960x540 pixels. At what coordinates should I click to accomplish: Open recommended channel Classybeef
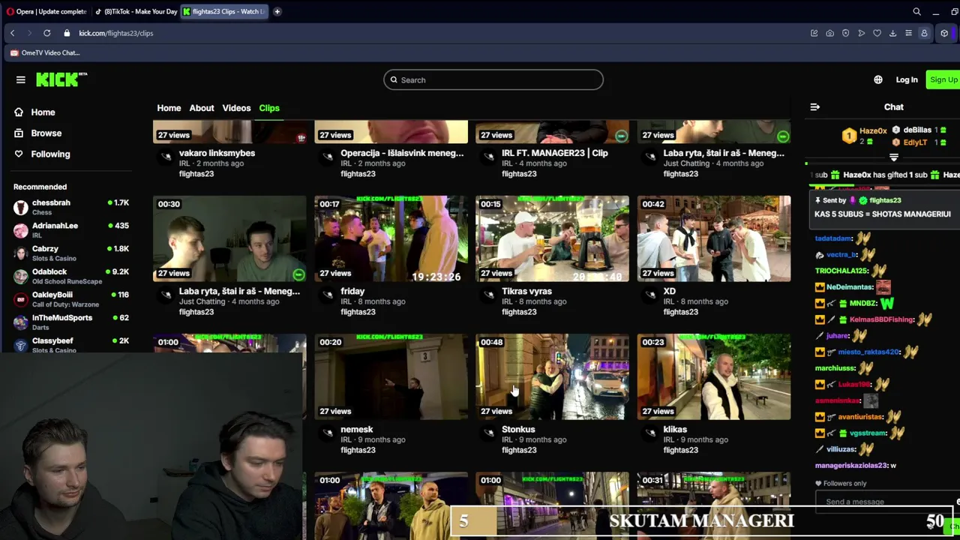[71, 344]
